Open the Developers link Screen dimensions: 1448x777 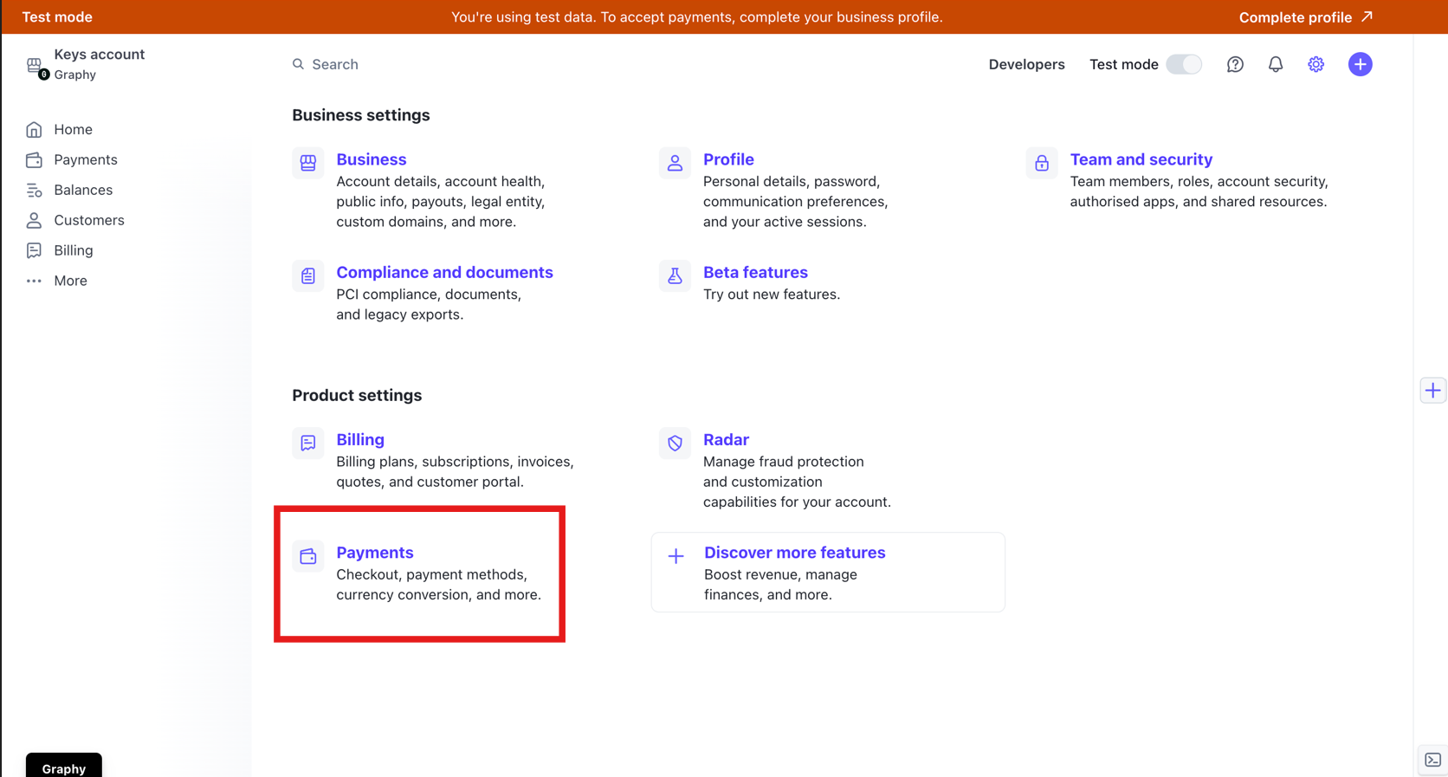pyautogui.click(x=1026, y=64)
